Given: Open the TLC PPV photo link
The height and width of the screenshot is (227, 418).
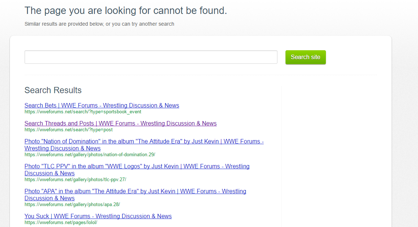Looking at the screenshot, I should tap(137, 170).
